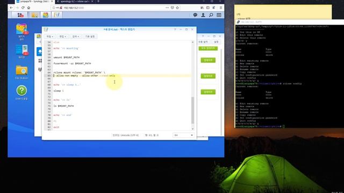
Task: Select the File Station icon in DSM taskbar
Action: point(34,15)
